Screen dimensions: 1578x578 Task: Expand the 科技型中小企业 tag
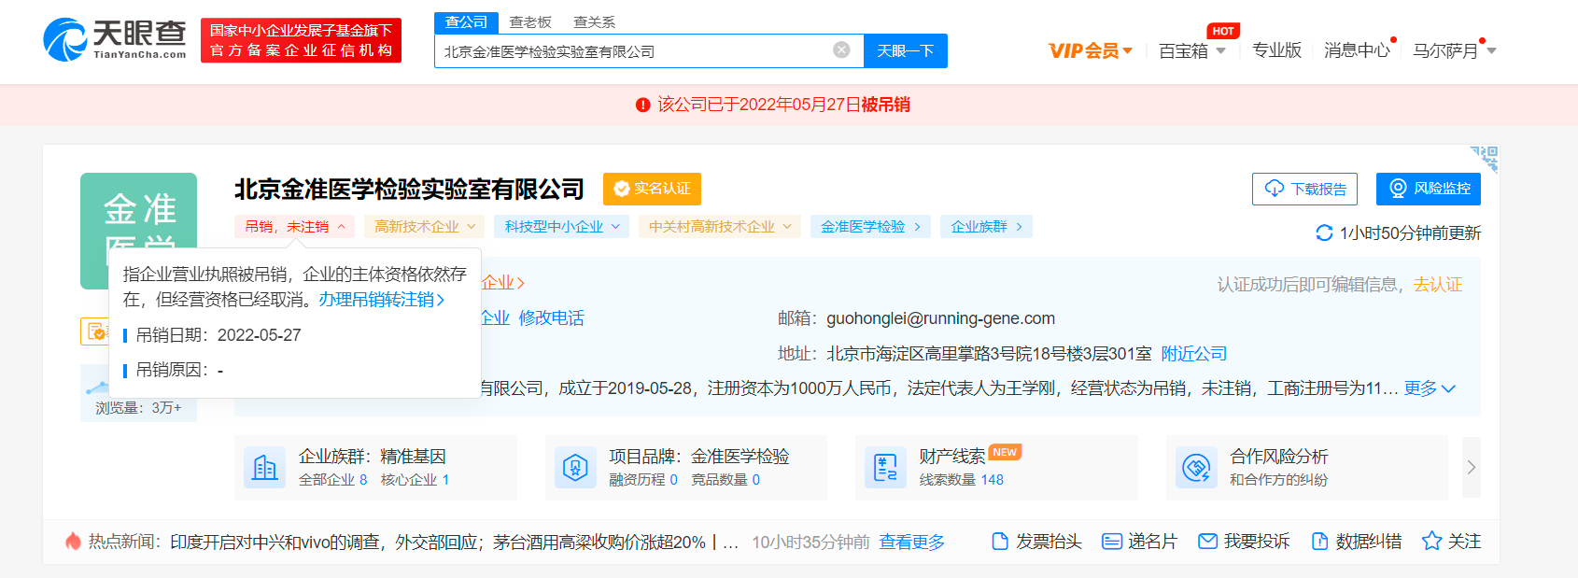562,227
